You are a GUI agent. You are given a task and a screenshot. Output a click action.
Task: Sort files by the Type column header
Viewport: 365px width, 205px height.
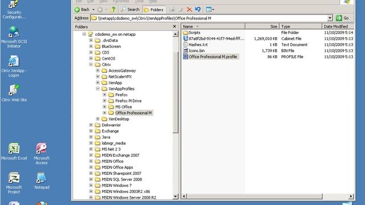coord(301,27)
